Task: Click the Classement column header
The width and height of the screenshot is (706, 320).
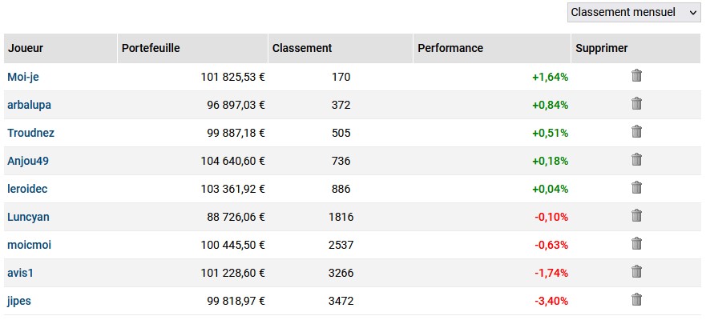Action: pyautogui.click(x=302, y=48)
